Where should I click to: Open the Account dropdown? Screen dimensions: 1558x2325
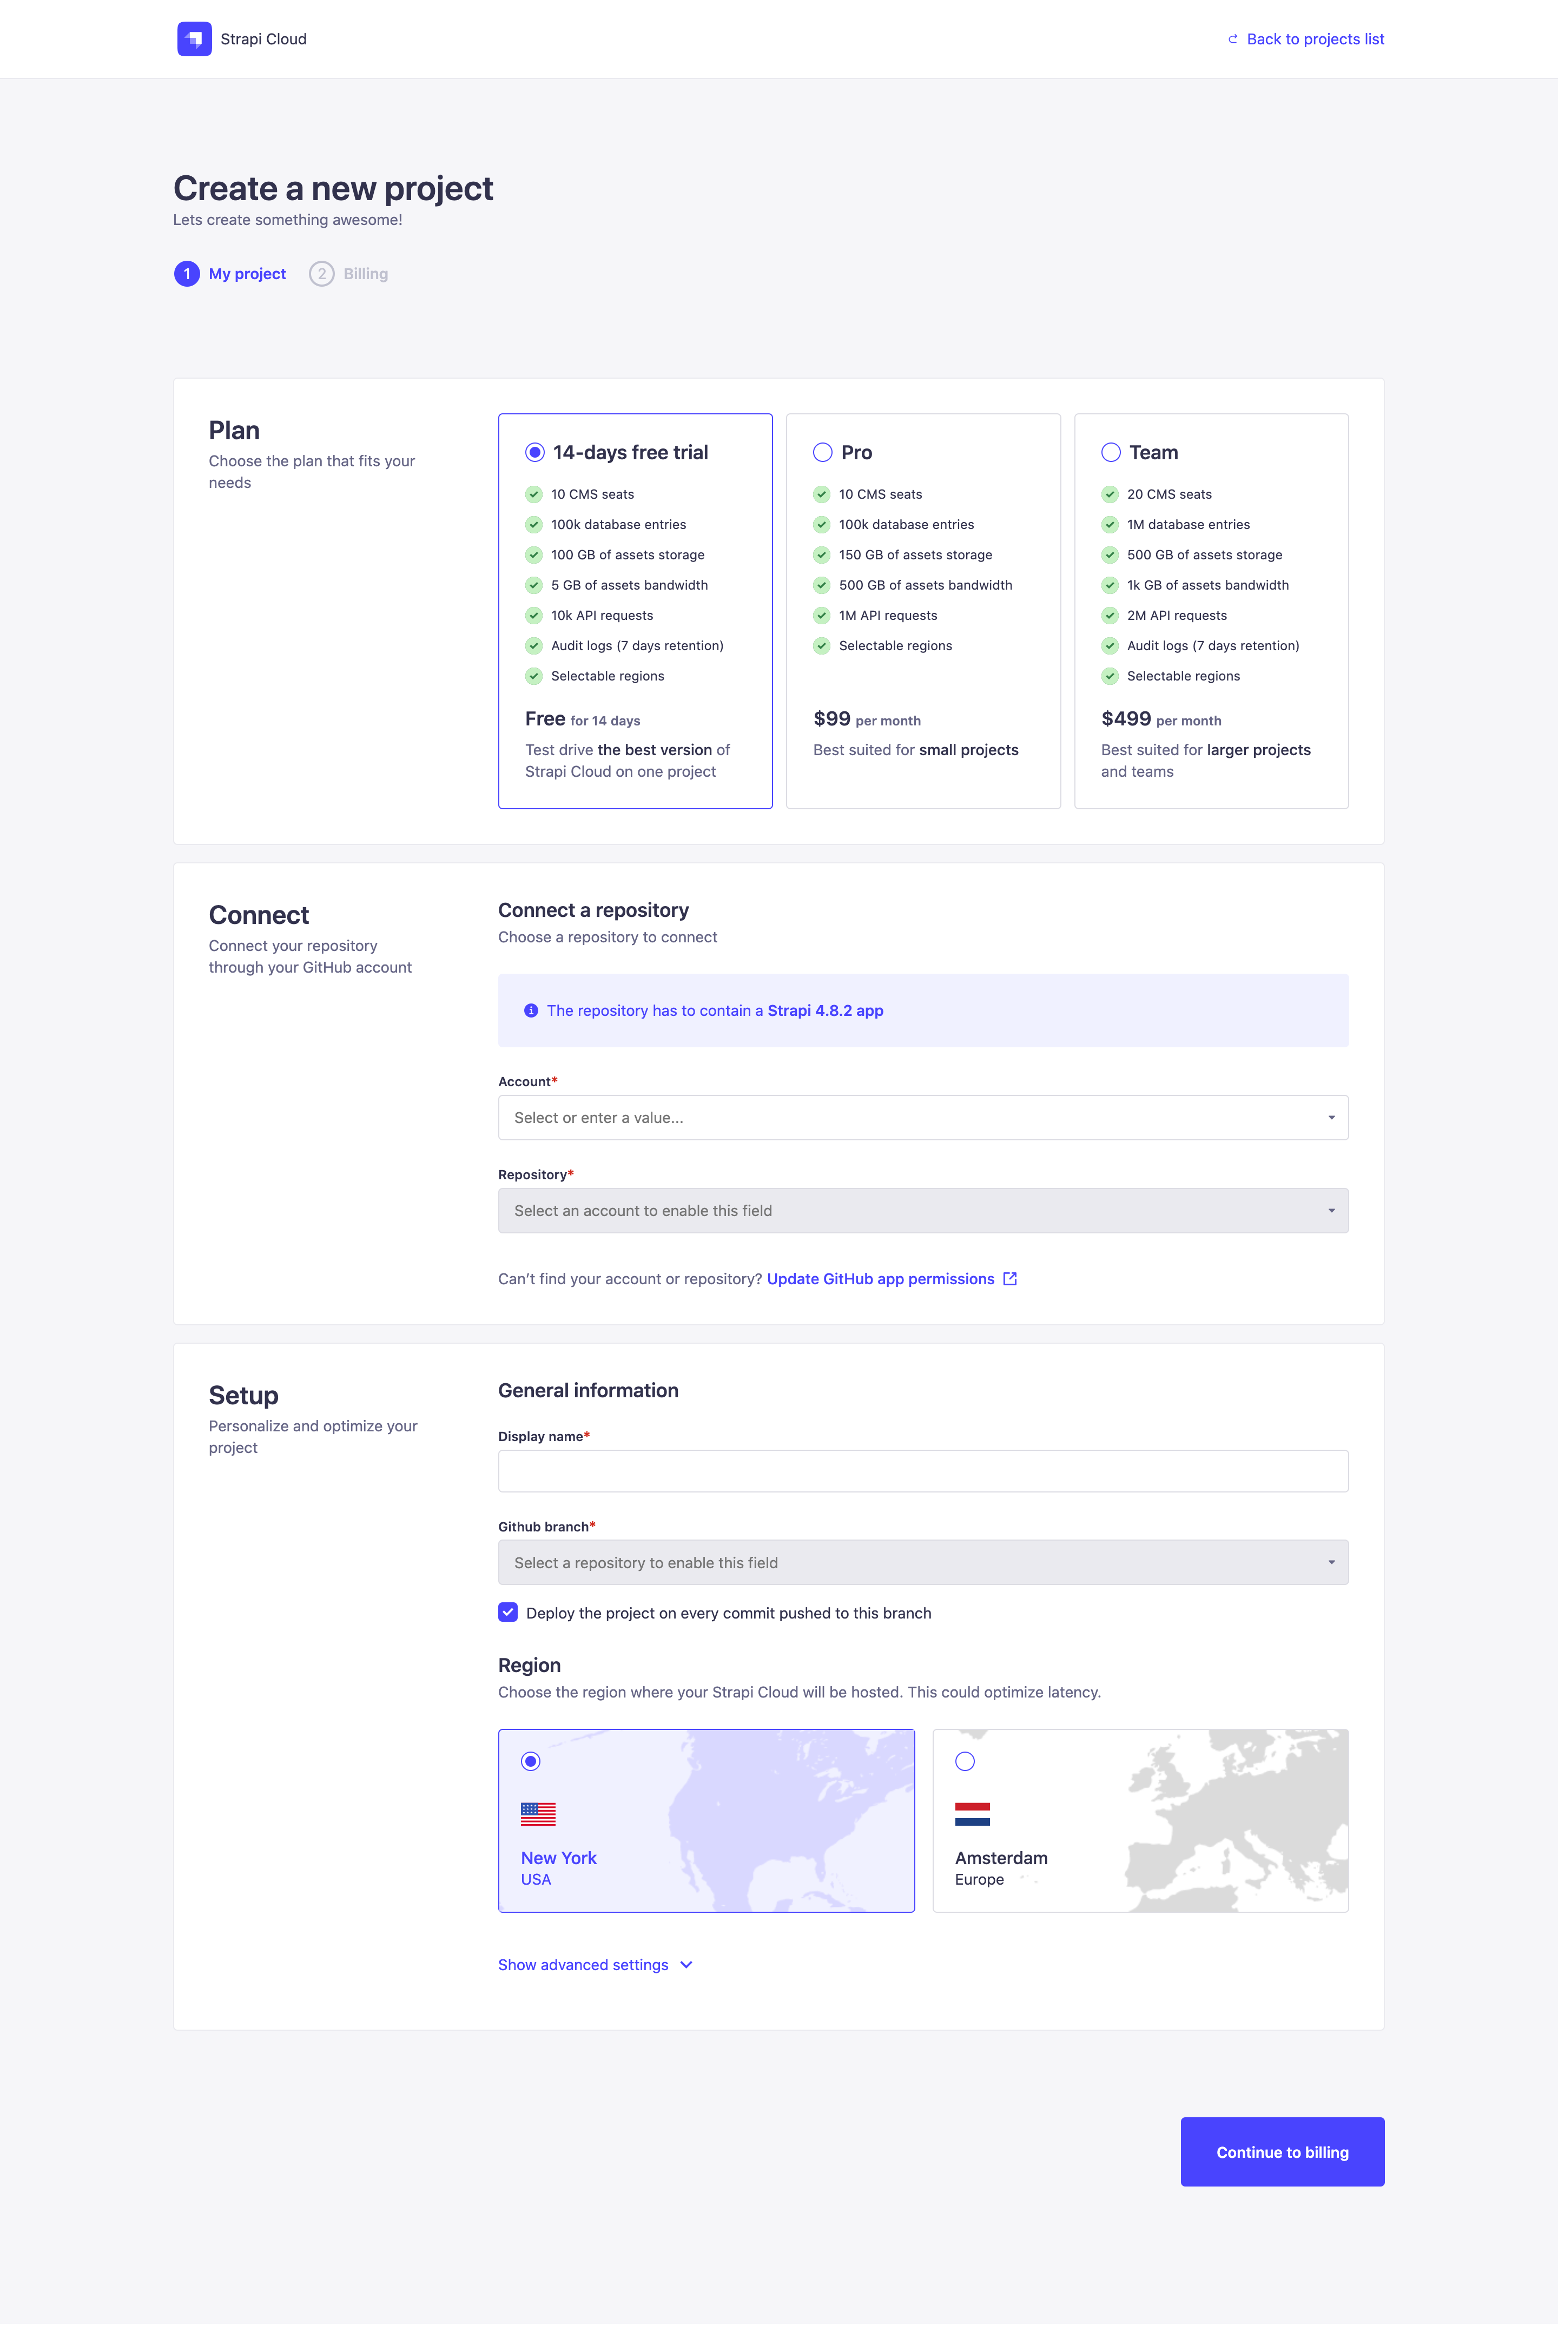923,1117
